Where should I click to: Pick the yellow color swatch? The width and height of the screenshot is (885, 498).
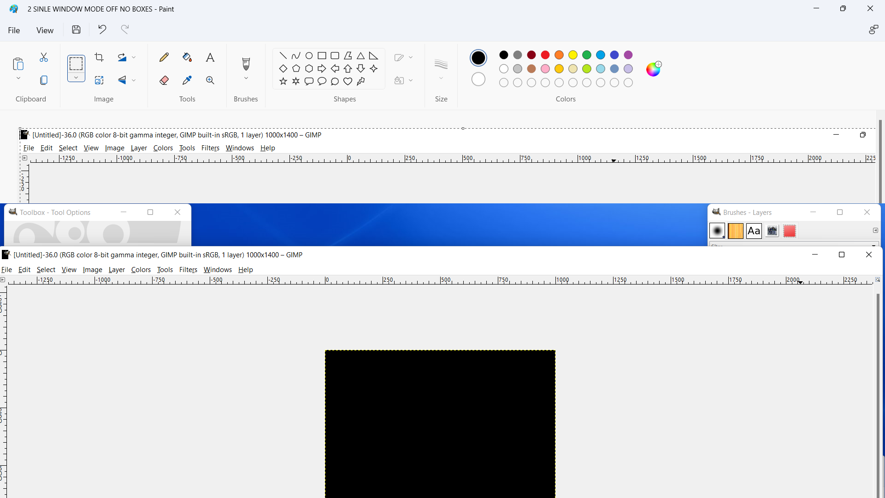coord(573,55)
